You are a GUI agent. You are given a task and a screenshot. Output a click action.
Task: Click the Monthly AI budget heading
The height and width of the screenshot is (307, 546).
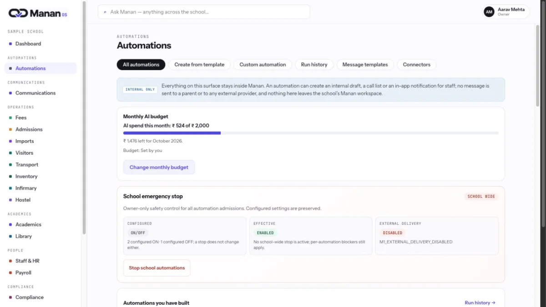click(x=146, y=117)
